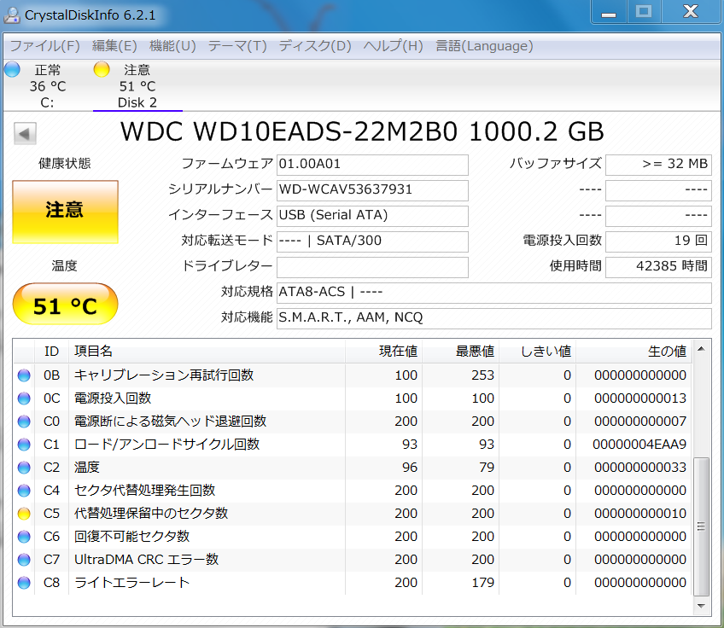This screenshot has width=724, height=628.
Task: Select row 代替処理保留中のセクタ数
Action: [353, 514]
